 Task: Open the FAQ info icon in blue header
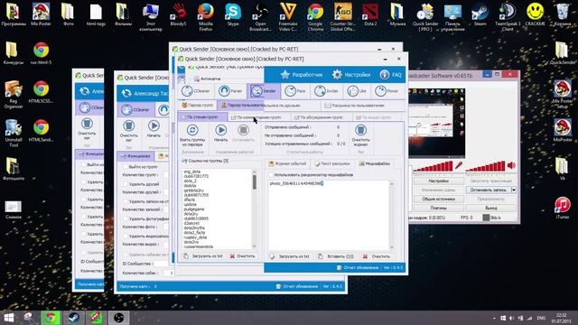tap(390, 75)
